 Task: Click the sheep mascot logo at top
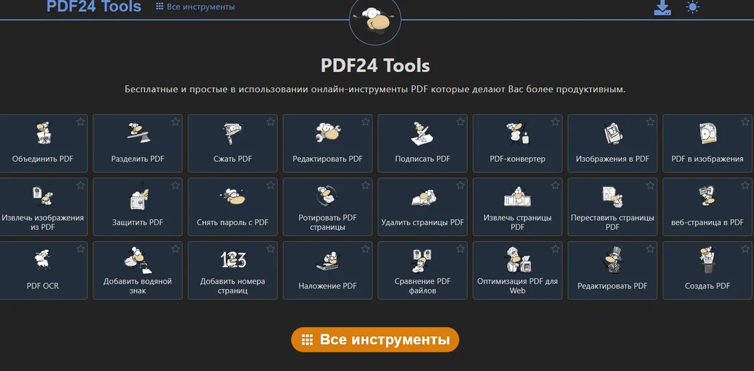tap(375, 20)
